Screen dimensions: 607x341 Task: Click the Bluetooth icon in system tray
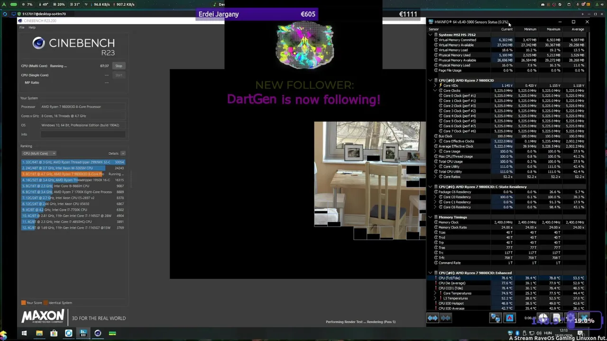[517, 333]
